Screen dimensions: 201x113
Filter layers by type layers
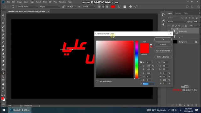tap(190, 18)
